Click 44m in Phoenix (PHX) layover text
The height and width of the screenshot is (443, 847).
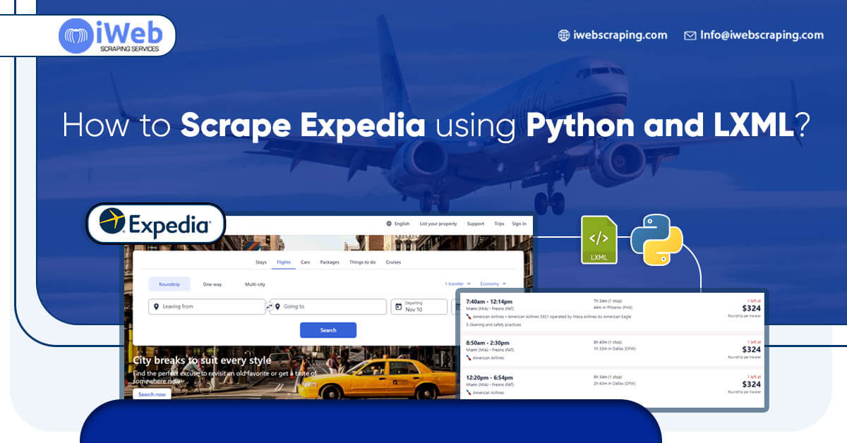pyautogui.click(x=615, y=308)
